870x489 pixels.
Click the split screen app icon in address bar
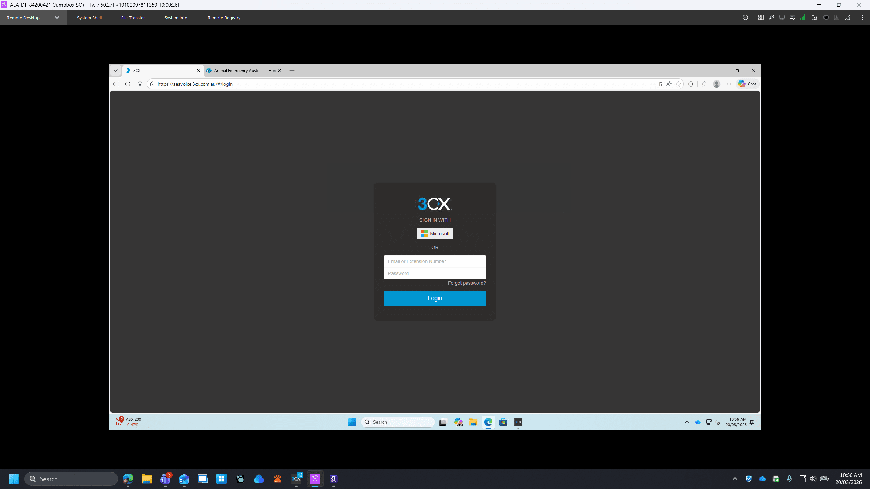659,84
